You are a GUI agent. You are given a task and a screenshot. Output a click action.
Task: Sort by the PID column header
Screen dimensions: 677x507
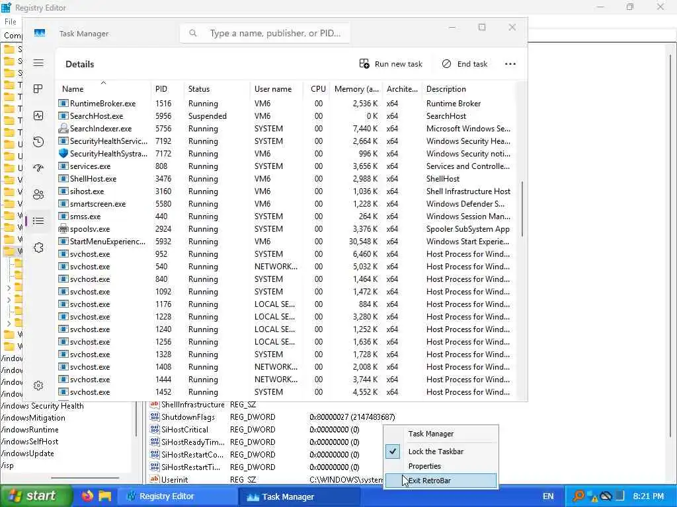tap(167, 89)
